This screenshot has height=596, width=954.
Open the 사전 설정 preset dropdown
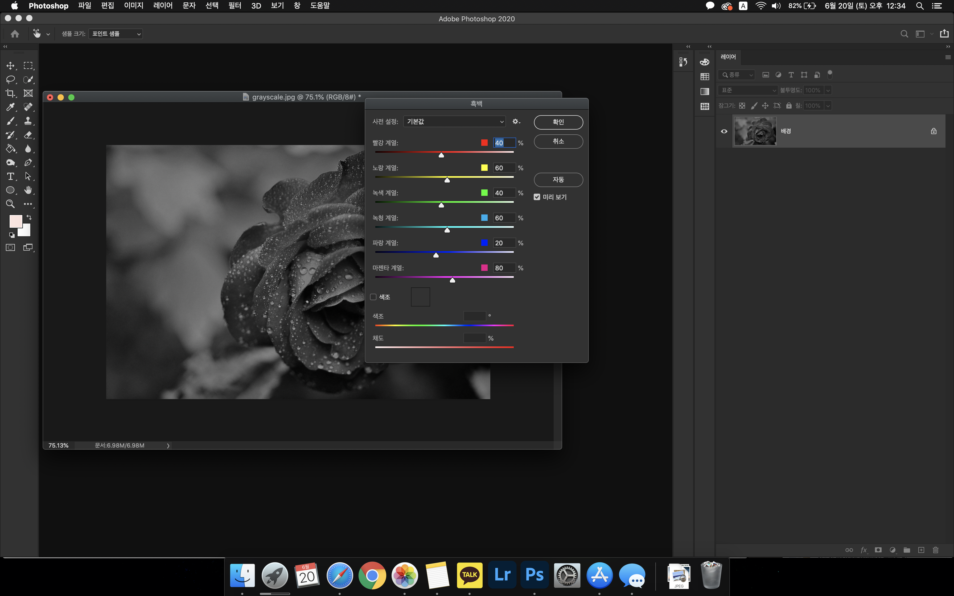(454, 122)
